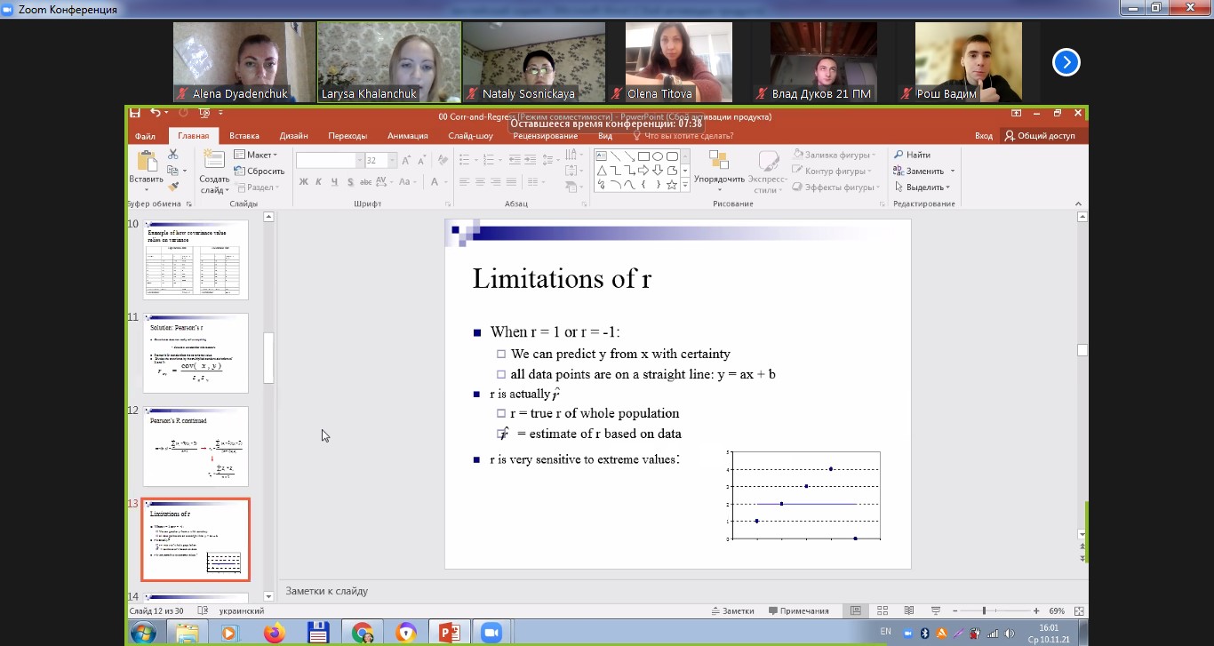The width and height of the screenshot is (1214, 646).
Task: Toggle Bold (Ж) formatting
Action: [304, 182]
